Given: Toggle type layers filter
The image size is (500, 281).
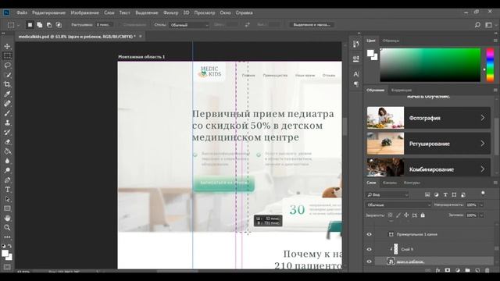Looking at the screenshot, I should coord(445,194).
